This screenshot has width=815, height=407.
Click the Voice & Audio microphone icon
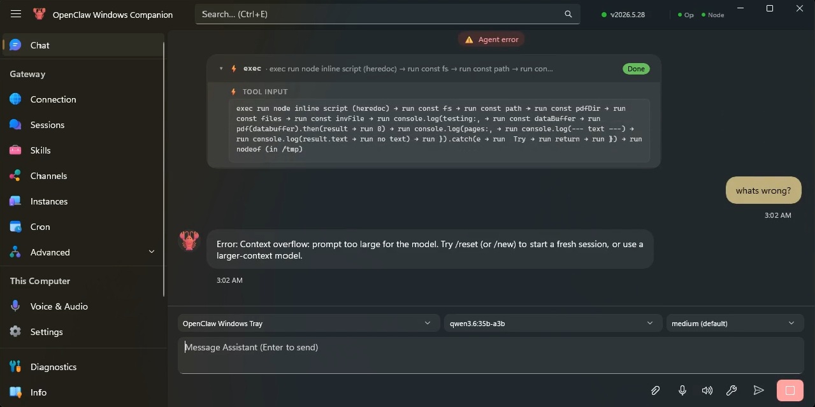[15, 306]
